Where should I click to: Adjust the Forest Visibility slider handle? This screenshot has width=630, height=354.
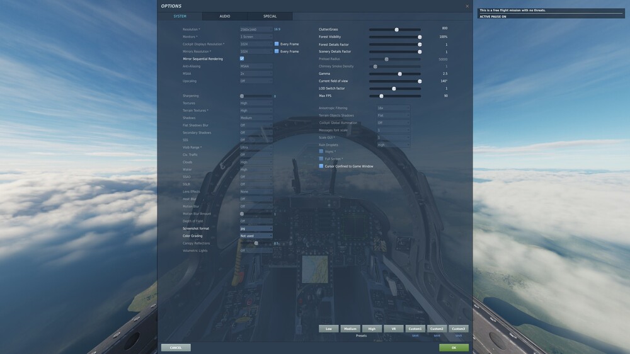pyautogui.click(x=420, y=37)
